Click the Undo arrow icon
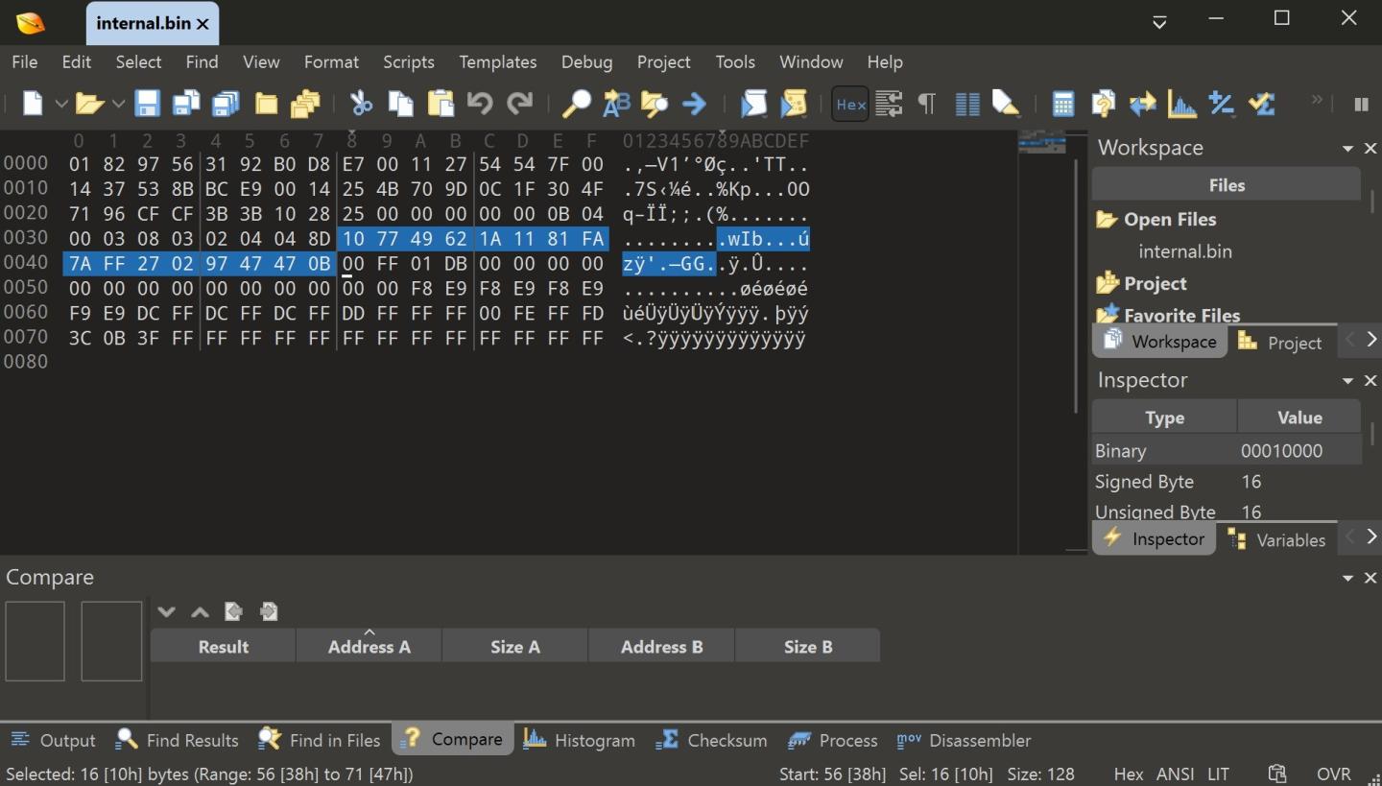The height and width of the screenshot is (786, 1382). 479,104
